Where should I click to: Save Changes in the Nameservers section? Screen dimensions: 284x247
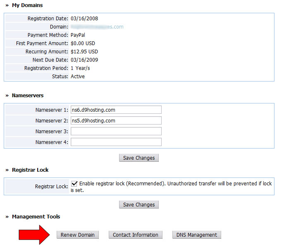[x=139, y=158]
